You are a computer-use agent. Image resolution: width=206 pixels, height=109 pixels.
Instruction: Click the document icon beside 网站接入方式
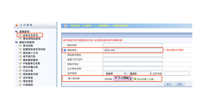[20, 53]
